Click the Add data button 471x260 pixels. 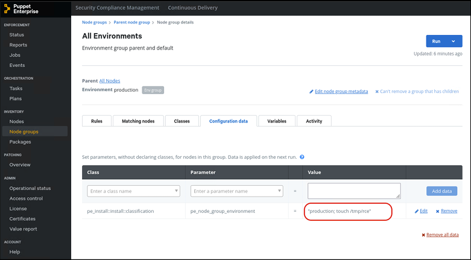[x=441, y=191]
